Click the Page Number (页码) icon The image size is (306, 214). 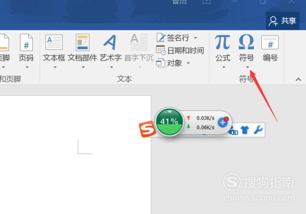click(26, 42)
